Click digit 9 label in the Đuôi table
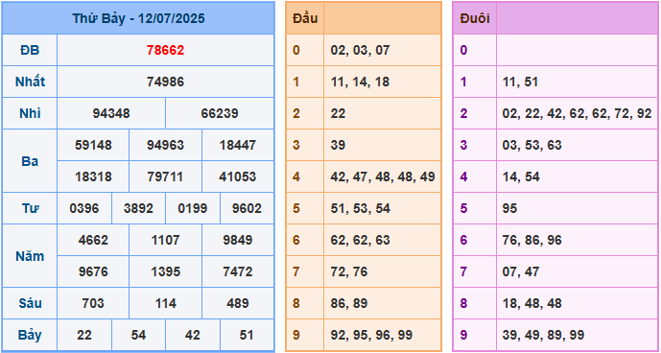Screen dimensions: 661x353 (463, 335)
